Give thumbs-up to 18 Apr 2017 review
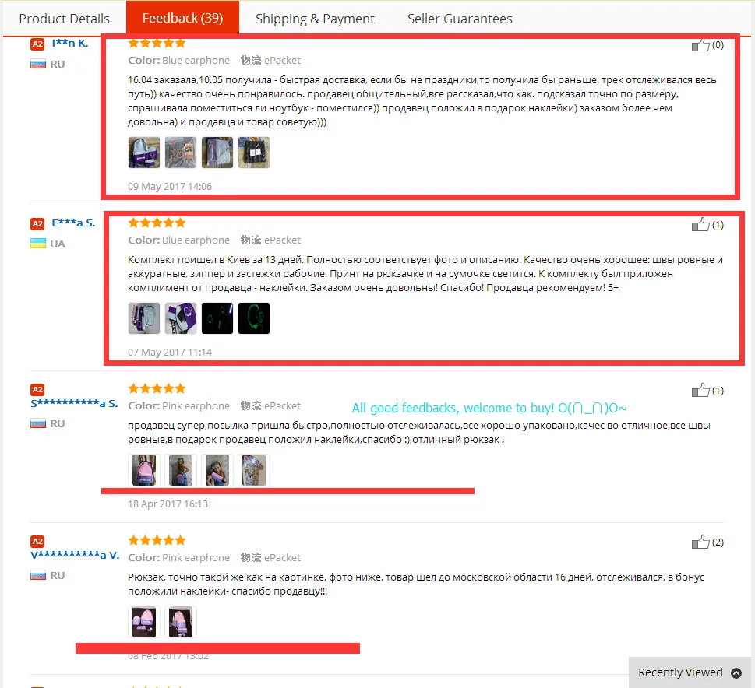Viewport: 755px width, 688px height. pos(700,390)
